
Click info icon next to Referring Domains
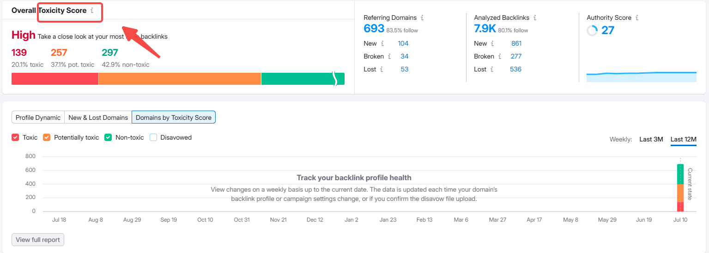pyautogui.click(x=422, y=18)
